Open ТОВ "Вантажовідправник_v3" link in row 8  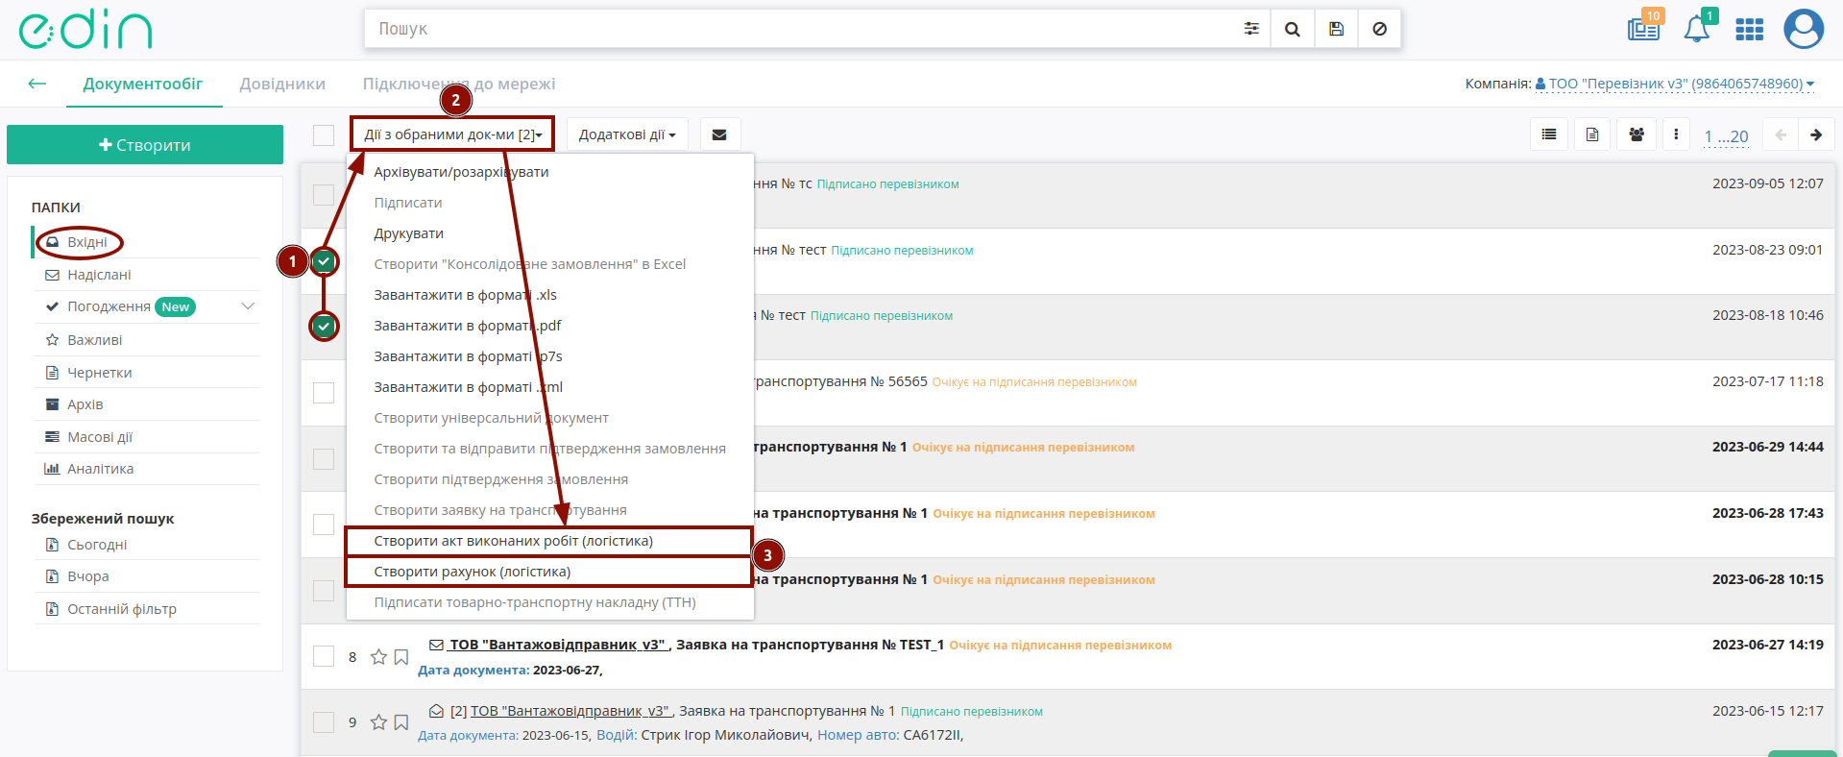point(558,645)
